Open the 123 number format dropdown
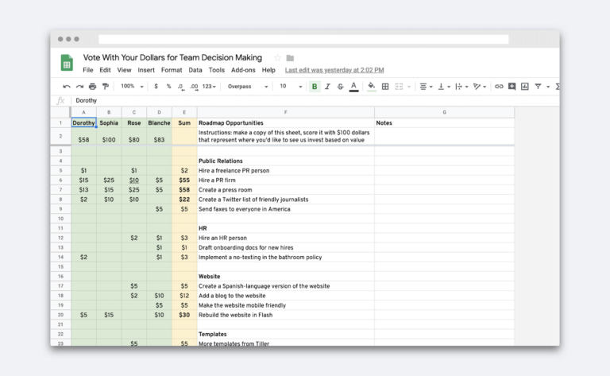This screenshot has height=376, width=610. pos(209,87)
